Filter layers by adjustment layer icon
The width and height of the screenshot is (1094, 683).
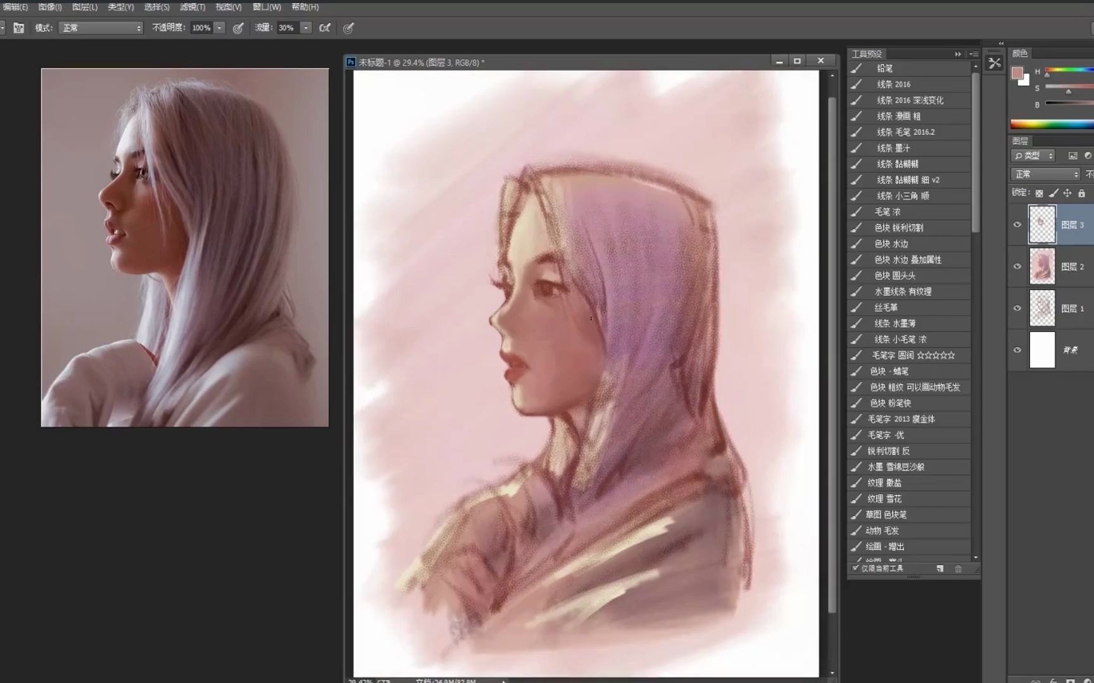point(1088,156)
